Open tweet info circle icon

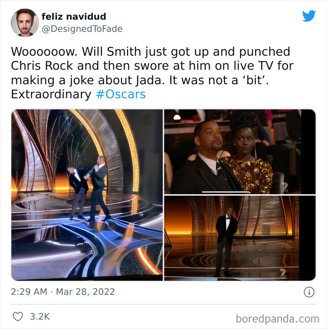[x=309, y=292]
